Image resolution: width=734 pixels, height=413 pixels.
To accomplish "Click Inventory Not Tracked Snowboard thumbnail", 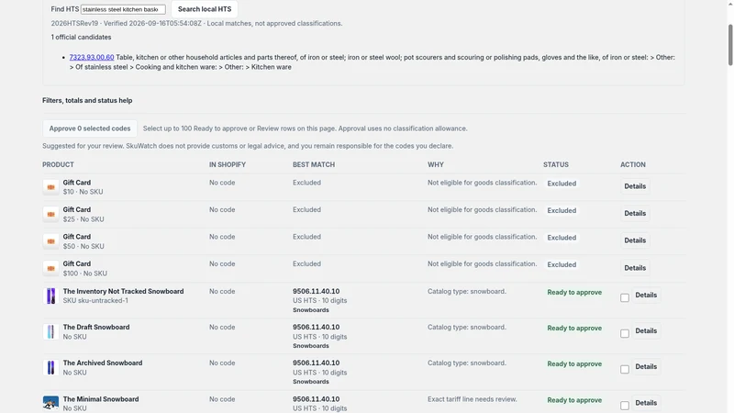I will click(x=50, y=296).
